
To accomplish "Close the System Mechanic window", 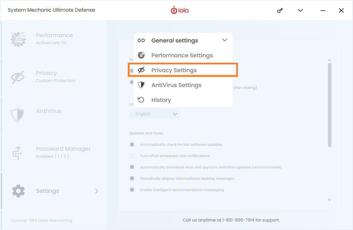I will 341,10.
